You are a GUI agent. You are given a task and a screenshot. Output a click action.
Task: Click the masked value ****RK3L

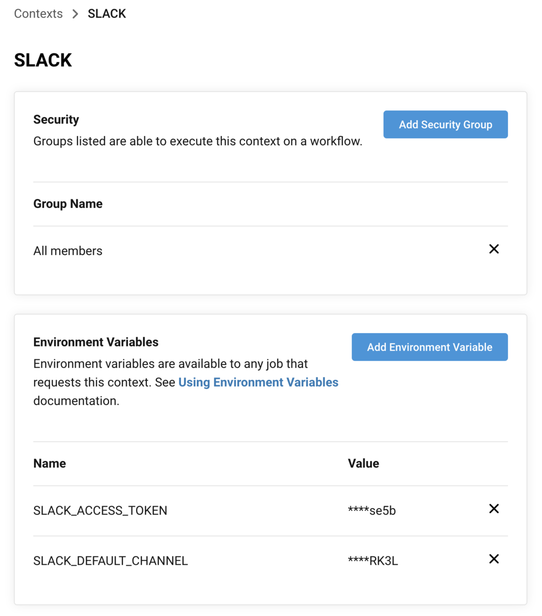pos(373,561)
